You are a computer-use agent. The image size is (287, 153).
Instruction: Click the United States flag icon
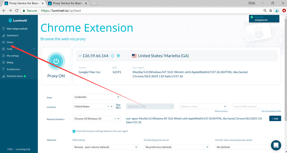[134, 56]
